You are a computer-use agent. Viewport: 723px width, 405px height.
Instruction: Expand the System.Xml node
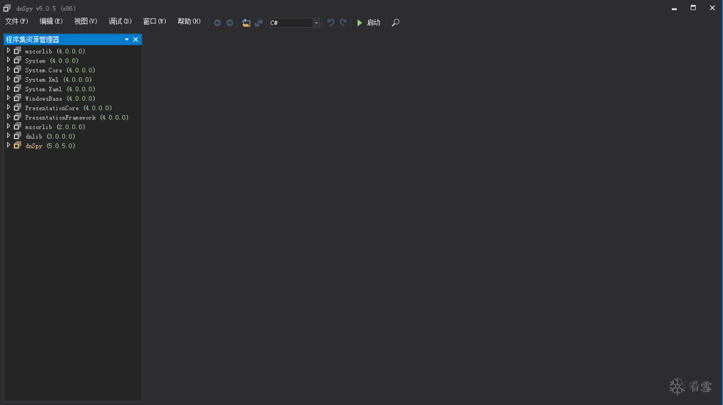click(8, 79)
